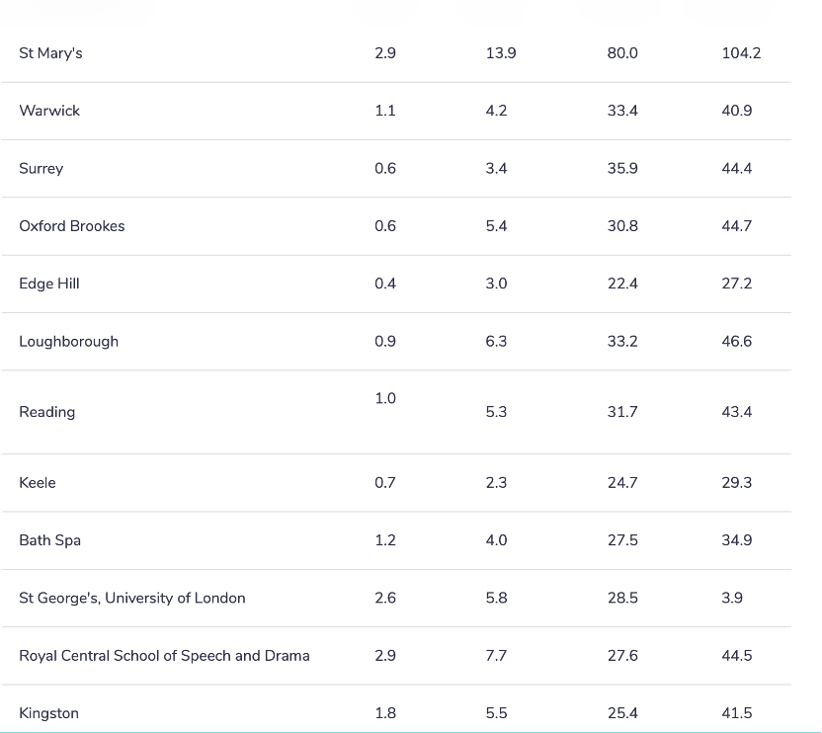Select the Surrey row label
822x733 pixels.
point(41,169)
